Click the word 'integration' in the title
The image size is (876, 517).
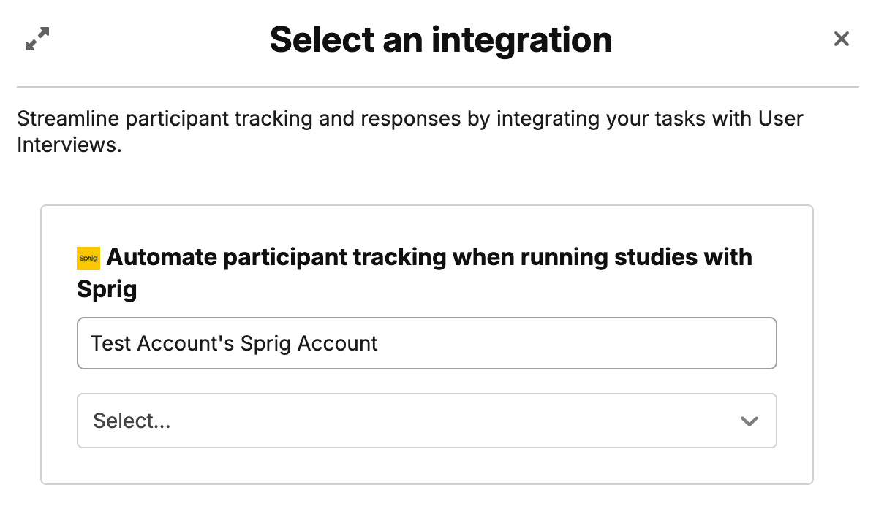521,39
